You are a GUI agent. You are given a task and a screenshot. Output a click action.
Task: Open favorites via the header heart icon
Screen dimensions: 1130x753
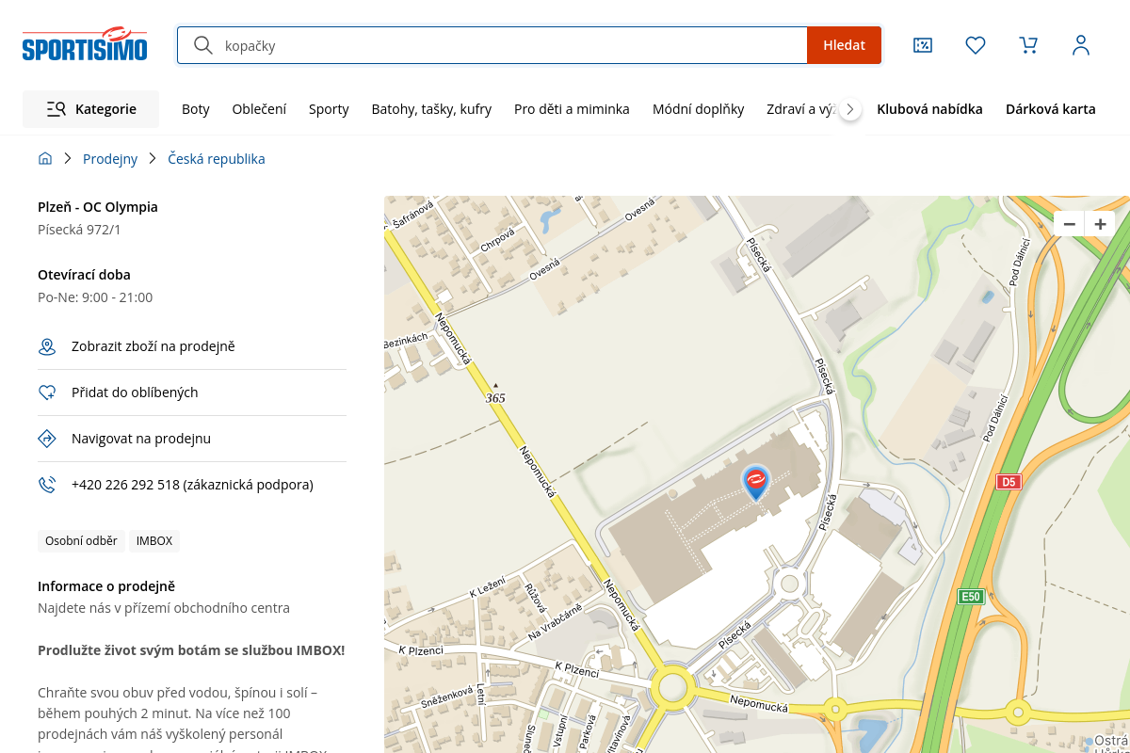[976, 45]
